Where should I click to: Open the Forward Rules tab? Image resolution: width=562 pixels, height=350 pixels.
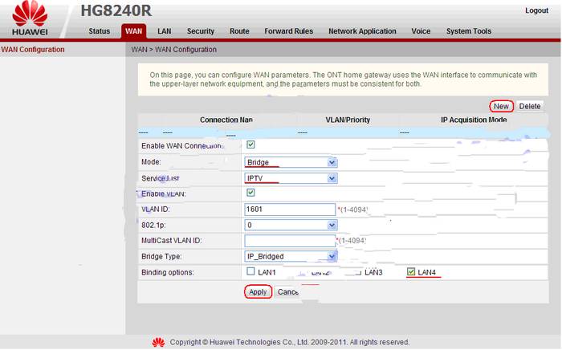point(288,31)
